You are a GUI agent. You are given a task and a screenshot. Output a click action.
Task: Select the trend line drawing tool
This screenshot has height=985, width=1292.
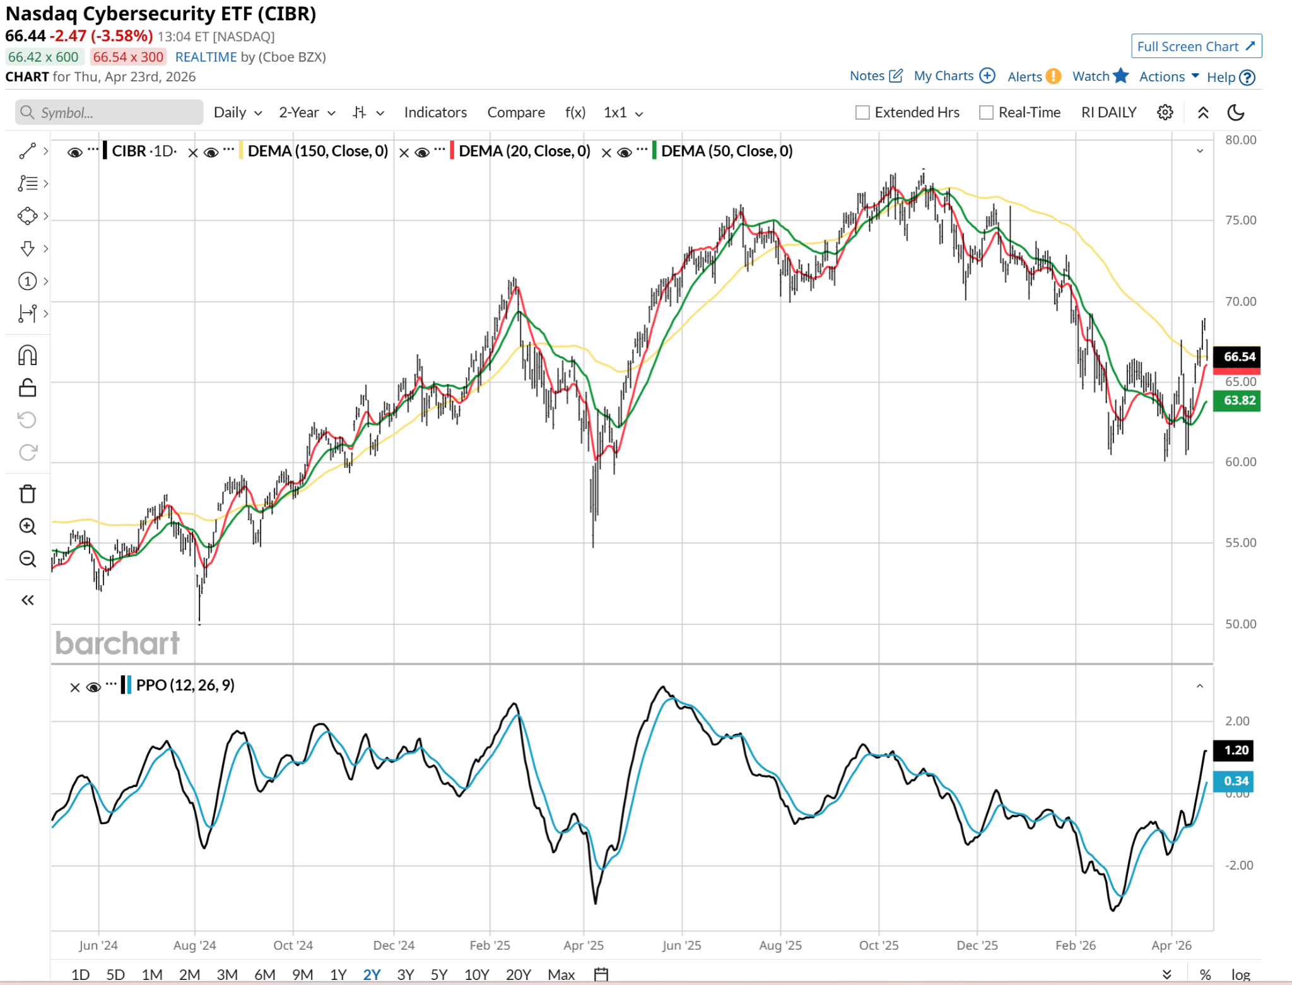(27, 151)
